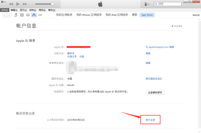Click the 中国 country value
This screenshot has height=133, width=201.
point(70,79)
